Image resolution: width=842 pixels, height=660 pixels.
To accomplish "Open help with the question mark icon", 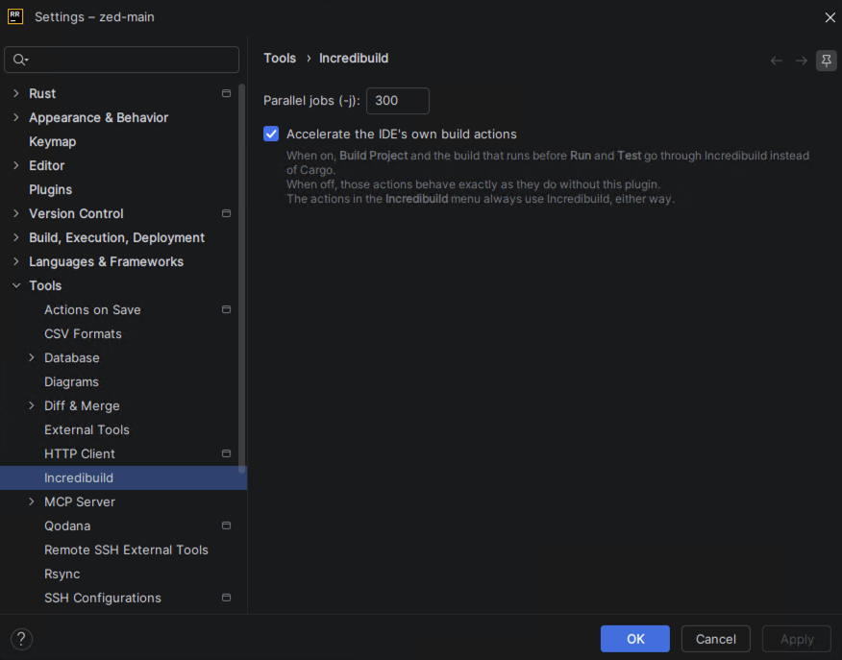I will click(21, 639).
